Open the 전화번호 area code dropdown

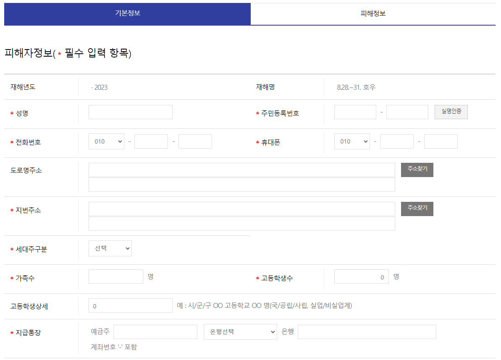pyautogui.click(x=106, y=141)
